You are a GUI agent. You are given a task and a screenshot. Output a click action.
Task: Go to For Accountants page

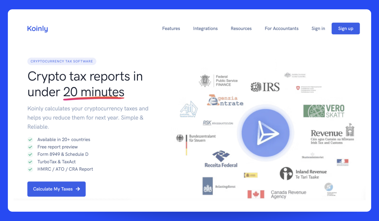point(282,29)
